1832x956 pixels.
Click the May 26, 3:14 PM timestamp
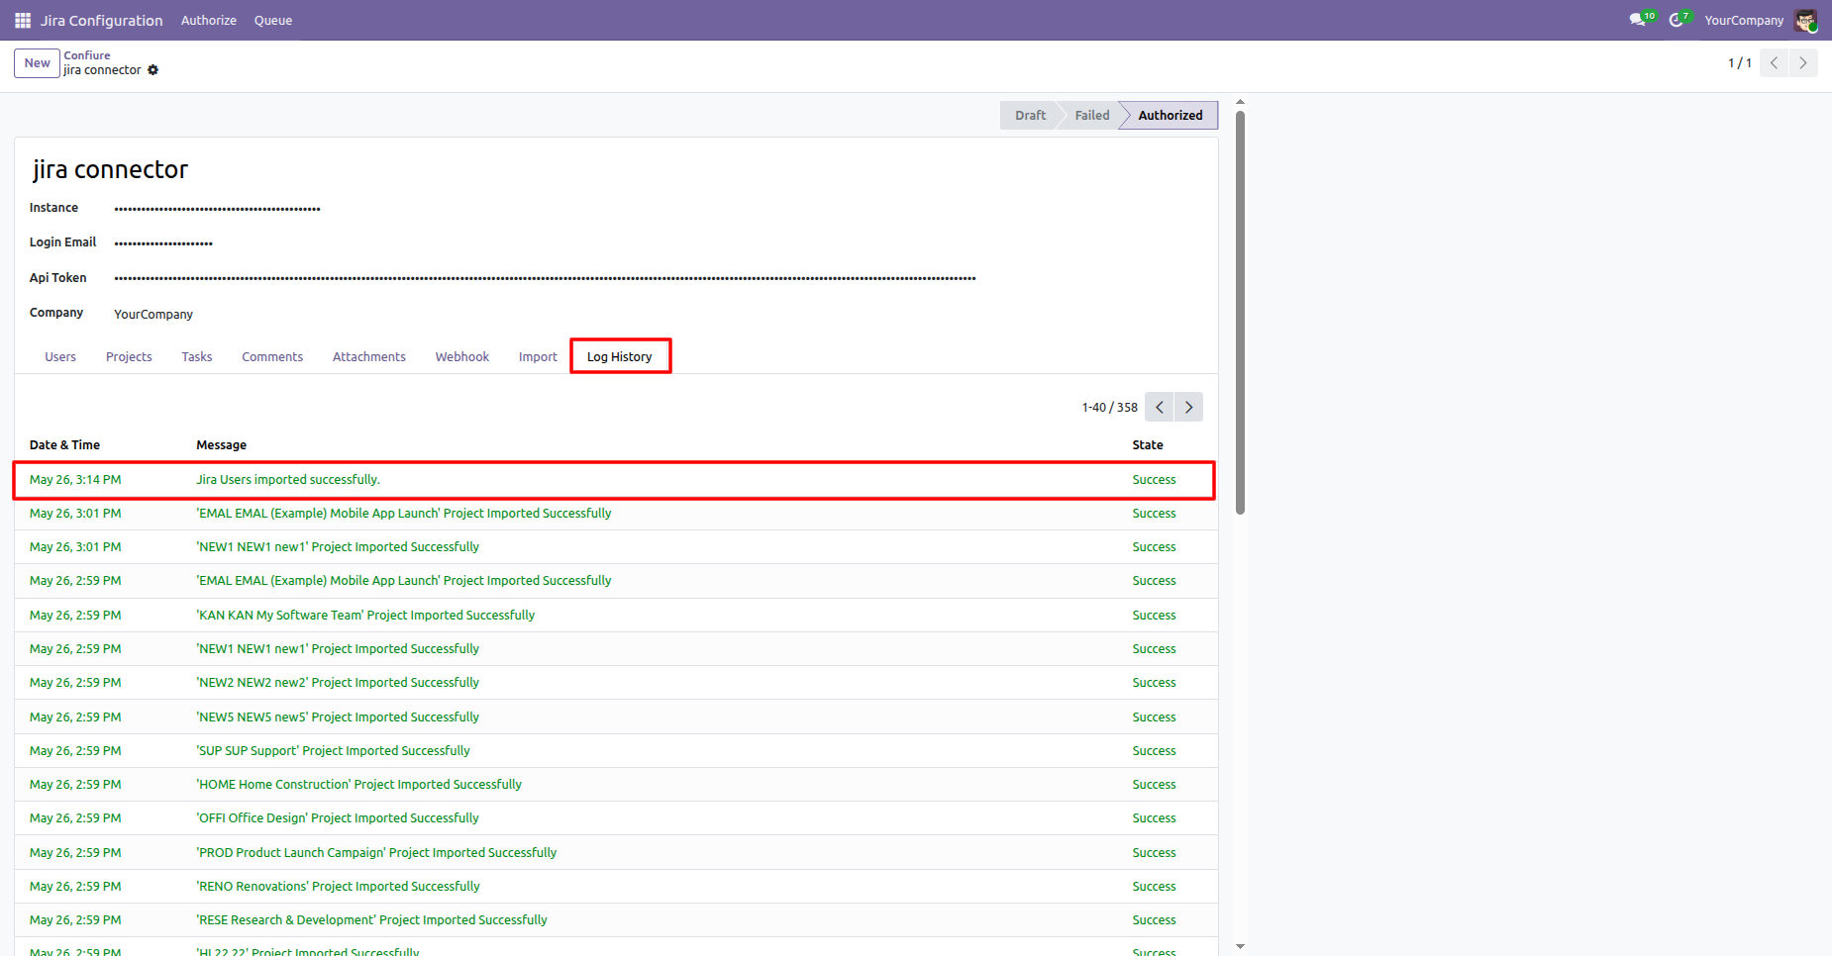click(x=75, y=480)
